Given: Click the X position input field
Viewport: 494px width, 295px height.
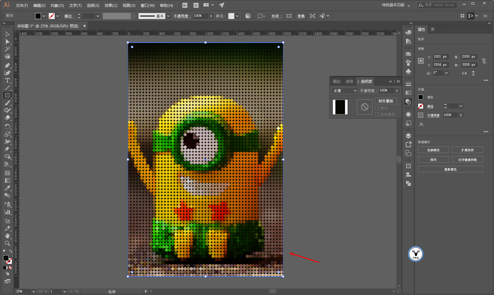Looking at the screenshot, I should pyautogui.click(x=440, y=57).
